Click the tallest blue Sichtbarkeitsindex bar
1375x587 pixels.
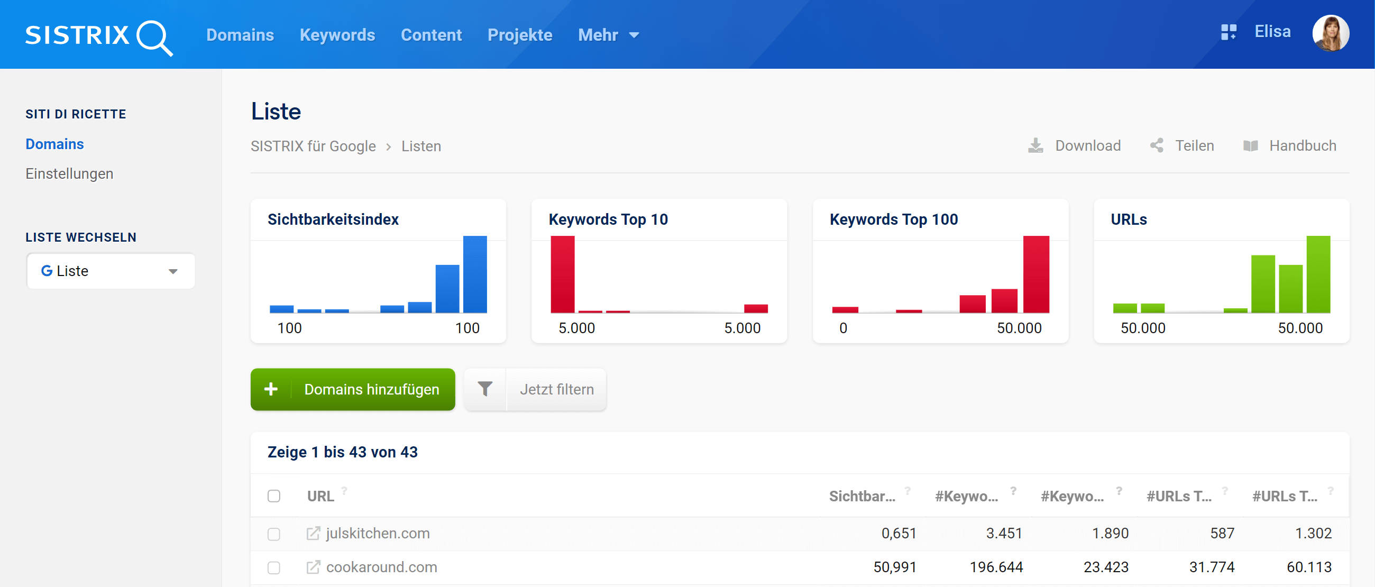tap(474, 274)
